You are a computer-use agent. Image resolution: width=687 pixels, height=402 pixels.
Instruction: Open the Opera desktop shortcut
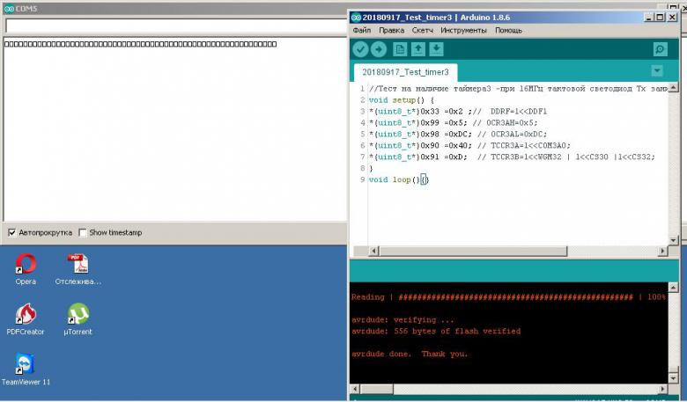pyautogui.click(x=26, y=265)
